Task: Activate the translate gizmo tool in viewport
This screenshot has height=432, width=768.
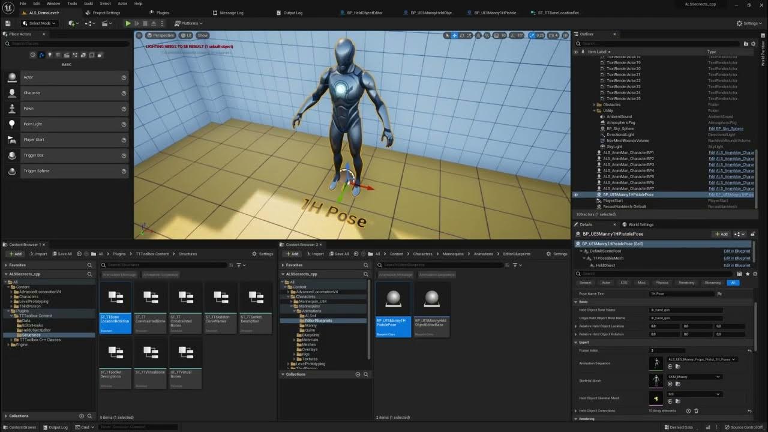Action: [x=454, y=35]
